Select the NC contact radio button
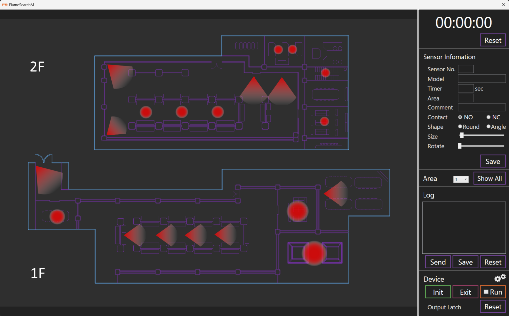Viewport: 509px width, 316px height. 488,117
